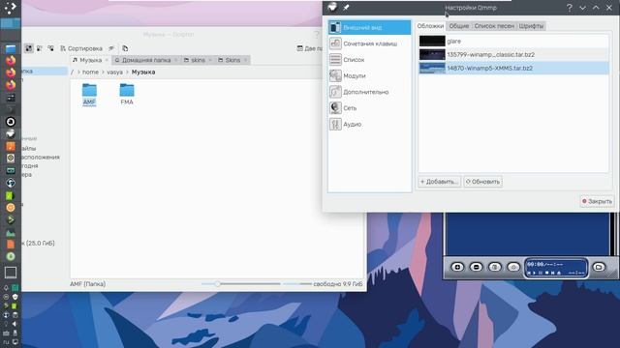Open the Дополнительно advanced section

pyautogui.click(x=369, y=92)
